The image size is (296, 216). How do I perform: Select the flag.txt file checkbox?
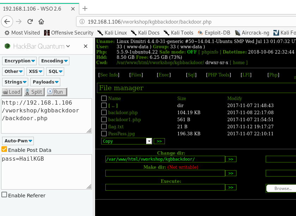click(x=104, y=126)
